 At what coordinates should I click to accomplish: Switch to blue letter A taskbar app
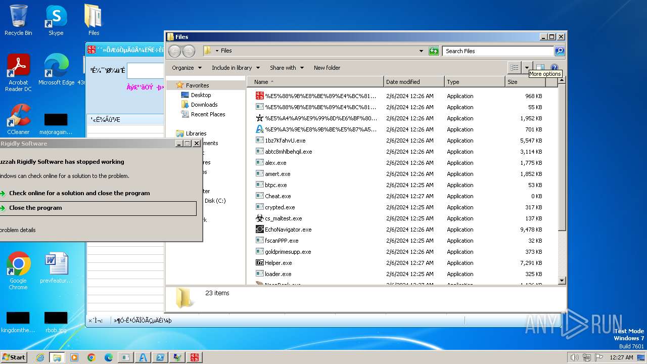143,357
